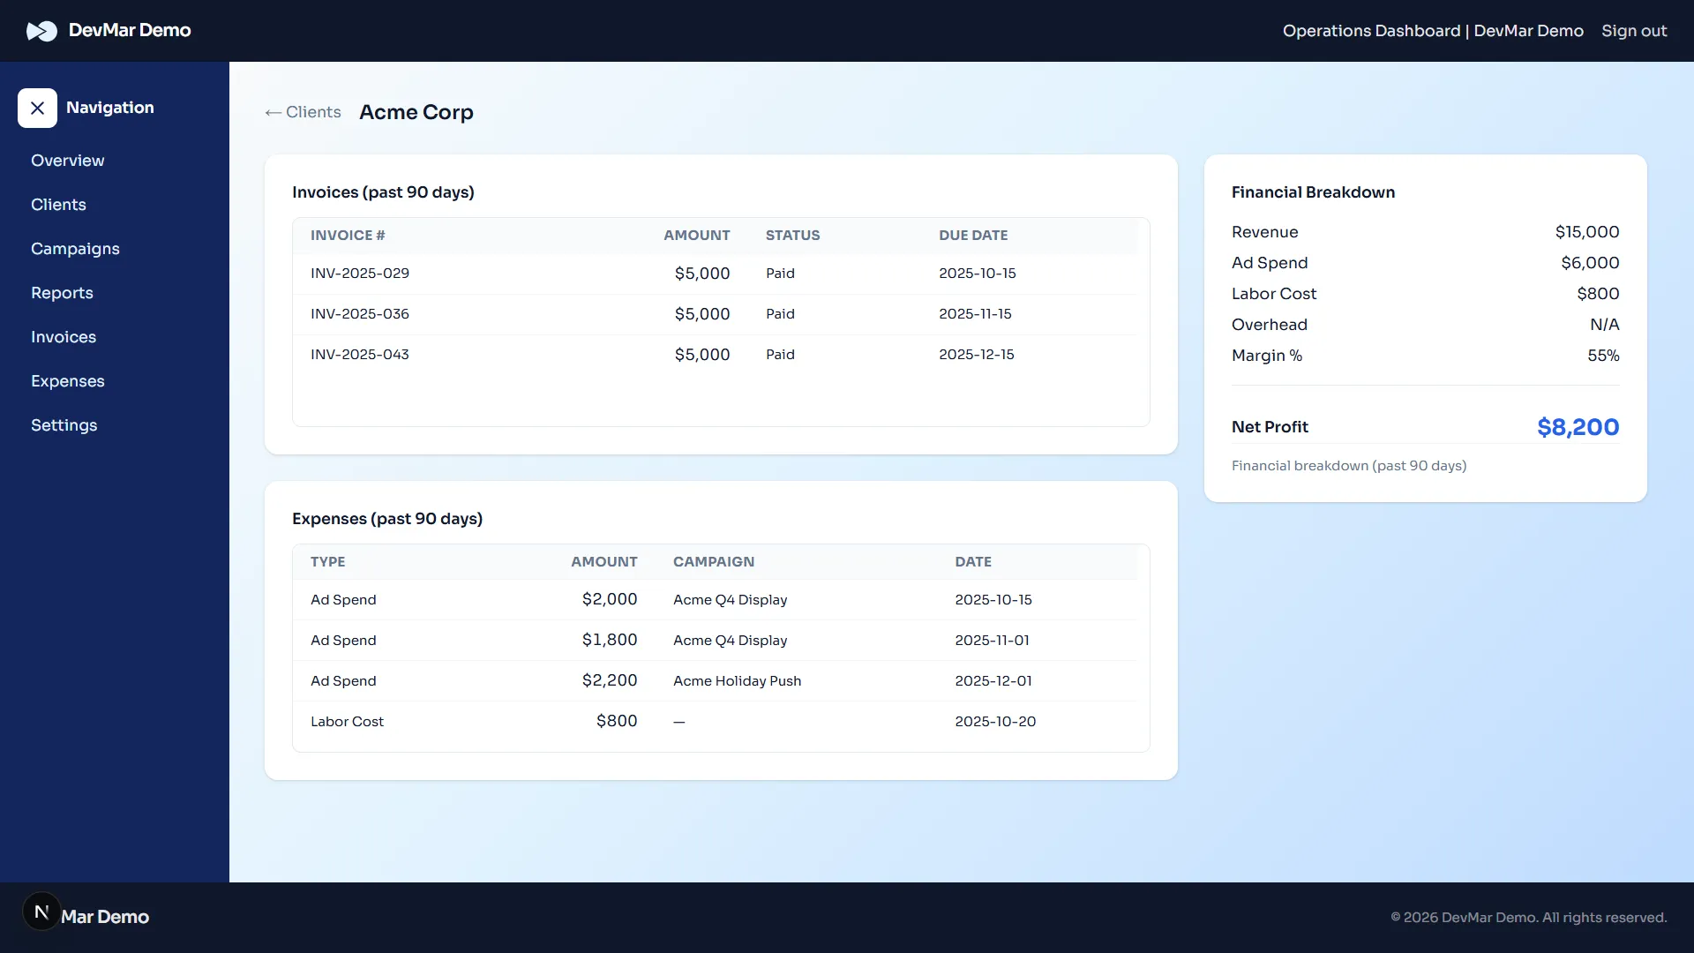Image resolution: width=1694 pixels, height=953 pixels.
Task: Select Clients in the sidebar
Action: click(58, 205)
